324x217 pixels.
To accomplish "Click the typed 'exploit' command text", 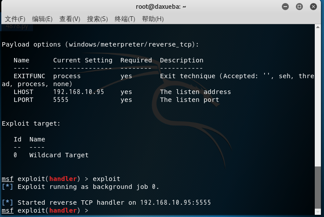I will 106,179.
